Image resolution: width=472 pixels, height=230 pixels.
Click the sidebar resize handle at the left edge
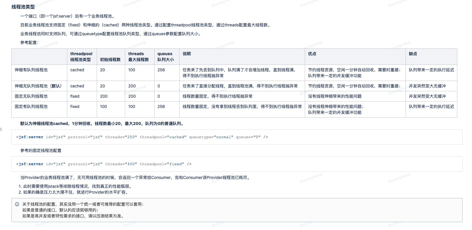(1, 129)
